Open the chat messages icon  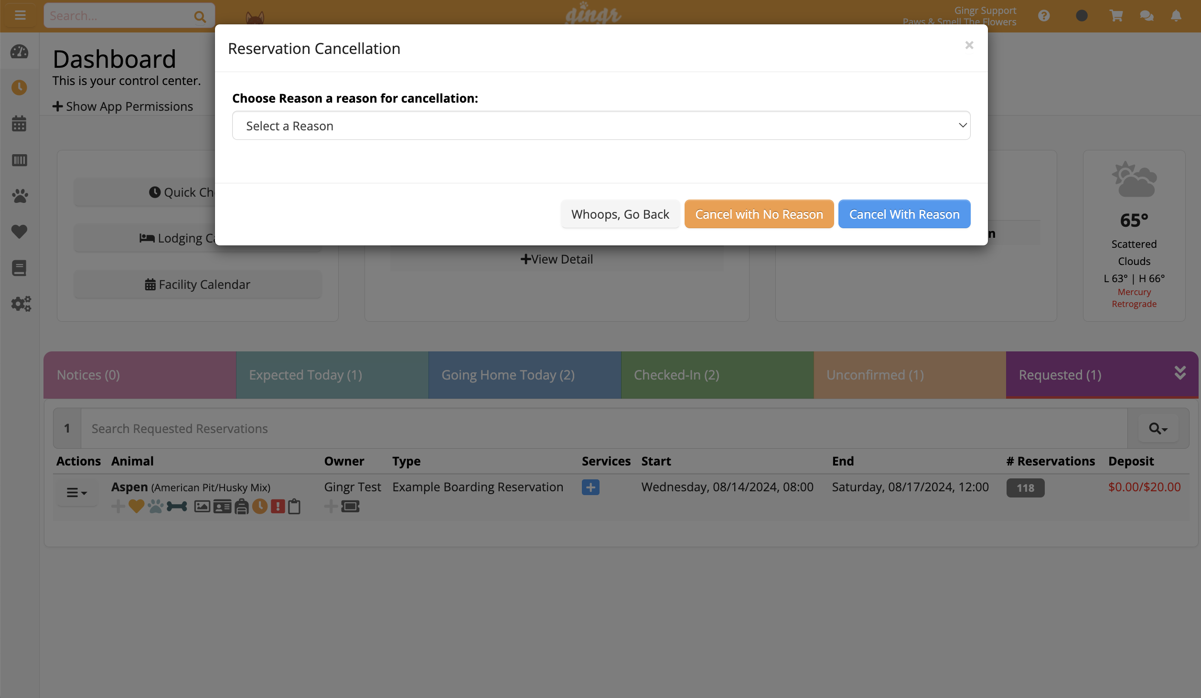click(x=1147, y=16)
